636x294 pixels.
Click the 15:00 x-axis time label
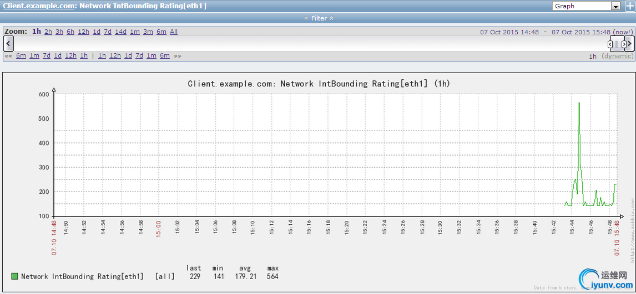click(x=159, y=228)
